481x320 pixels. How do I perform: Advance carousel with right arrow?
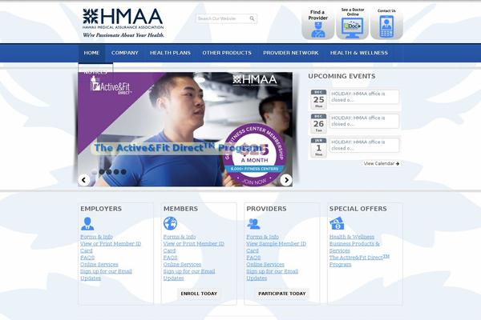(286, 180)
